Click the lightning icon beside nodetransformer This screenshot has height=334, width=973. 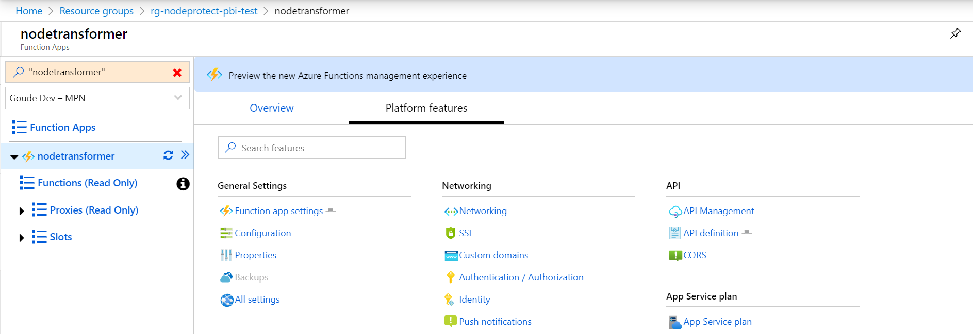28,156
